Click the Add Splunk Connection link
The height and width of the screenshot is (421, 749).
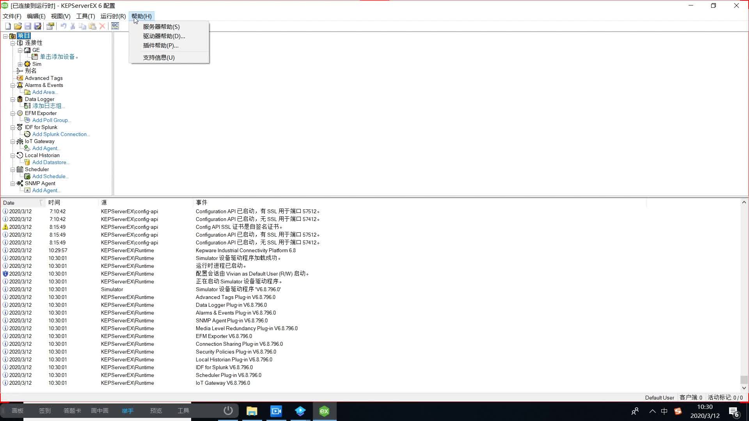coord(61,134)
